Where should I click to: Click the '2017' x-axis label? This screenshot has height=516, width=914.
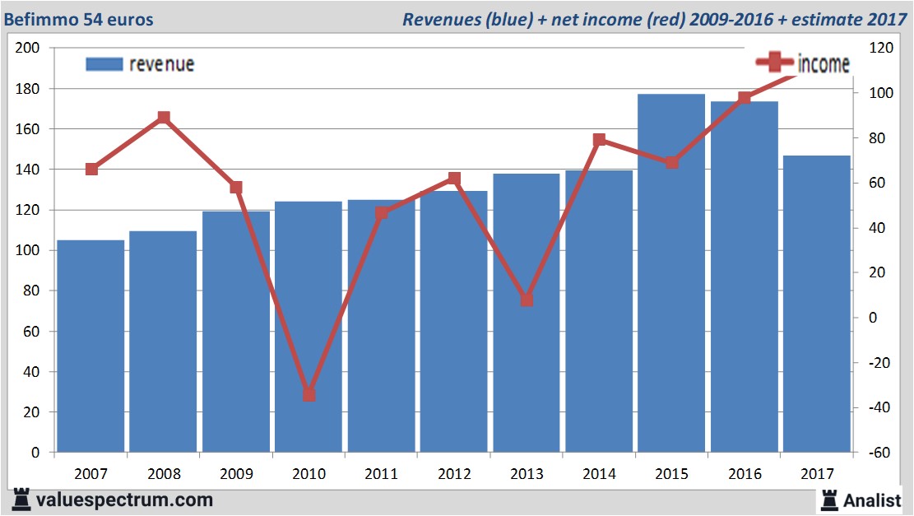817,473
